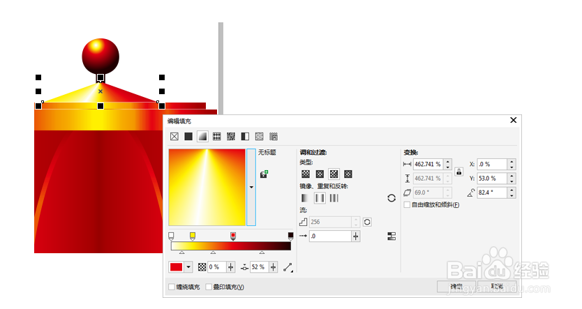Click the X center marker on the cone

point(100,91)
